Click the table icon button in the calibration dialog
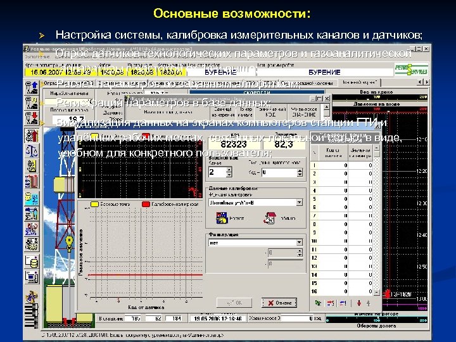Viewport: 456px width, 342px height. [x=270, y=218]
